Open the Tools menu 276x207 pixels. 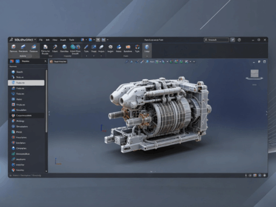[72, 40]
